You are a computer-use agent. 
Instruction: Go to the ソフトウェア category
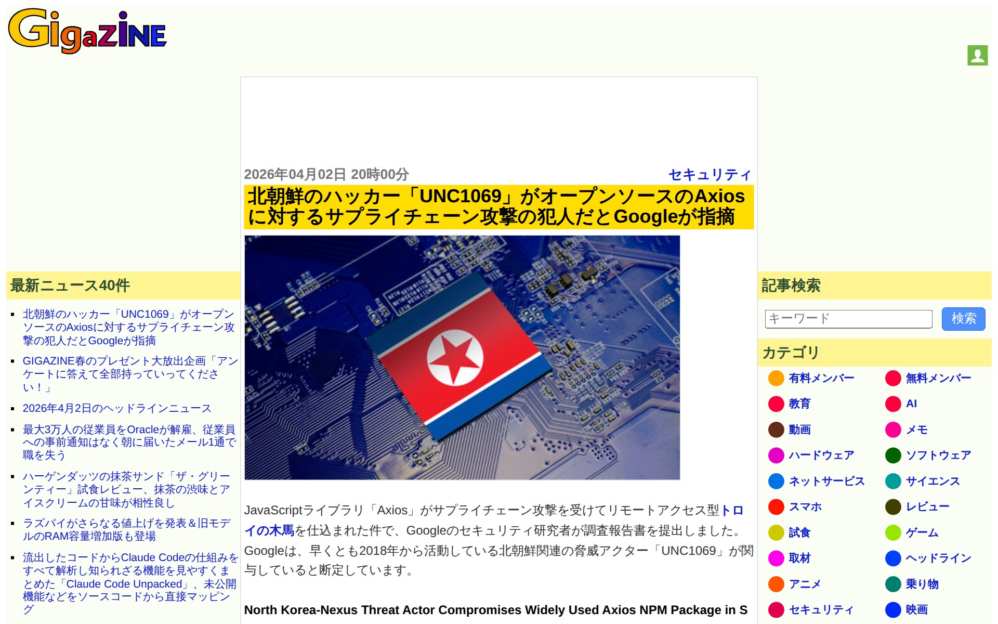click(x=938, y=455)
